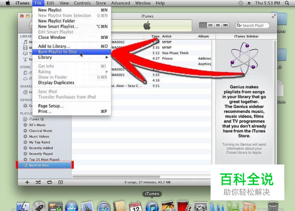Click the horizontal scrollbar in song list
This screenshot has height=211, width=295.
coord(116,176)
